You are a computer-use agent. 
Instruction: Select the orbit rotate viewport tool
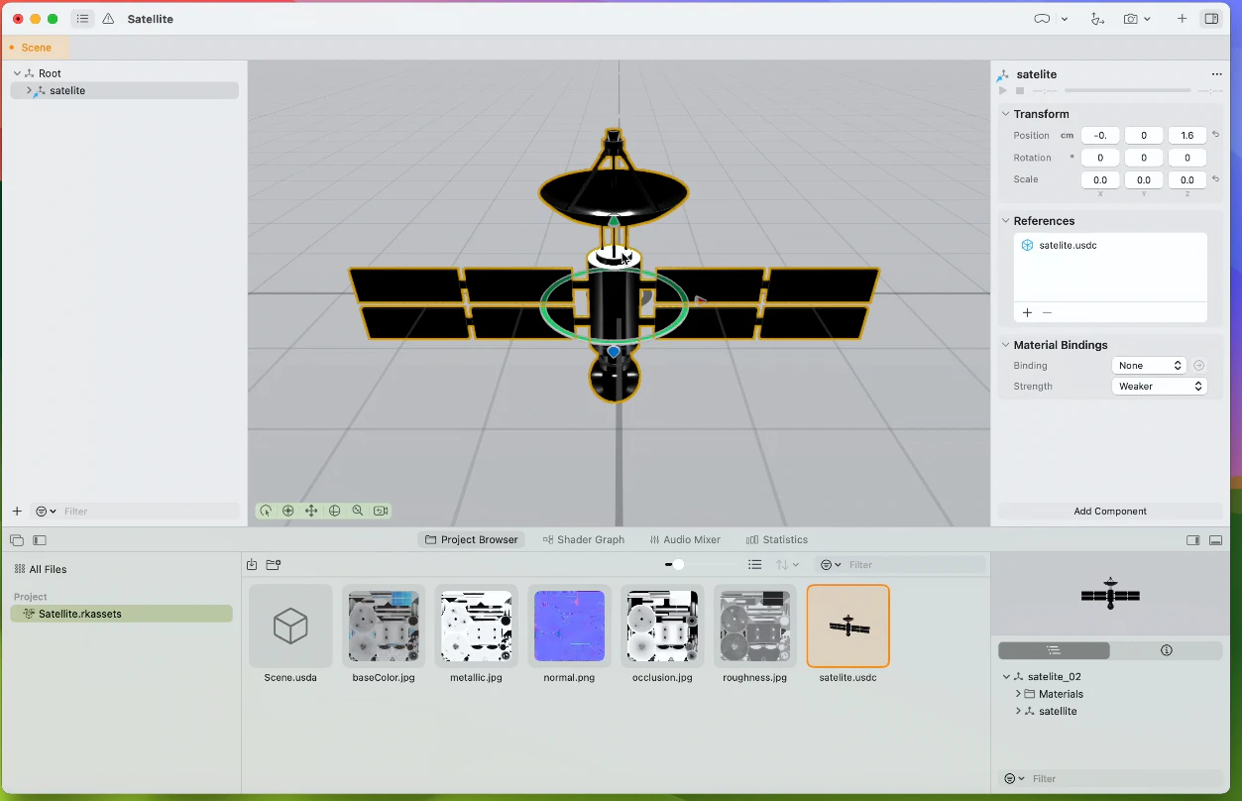pos(266,512)
